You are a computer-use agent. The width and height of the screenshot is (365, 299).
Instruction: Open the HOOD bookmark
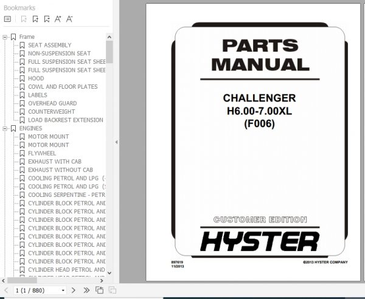(36, 78)
